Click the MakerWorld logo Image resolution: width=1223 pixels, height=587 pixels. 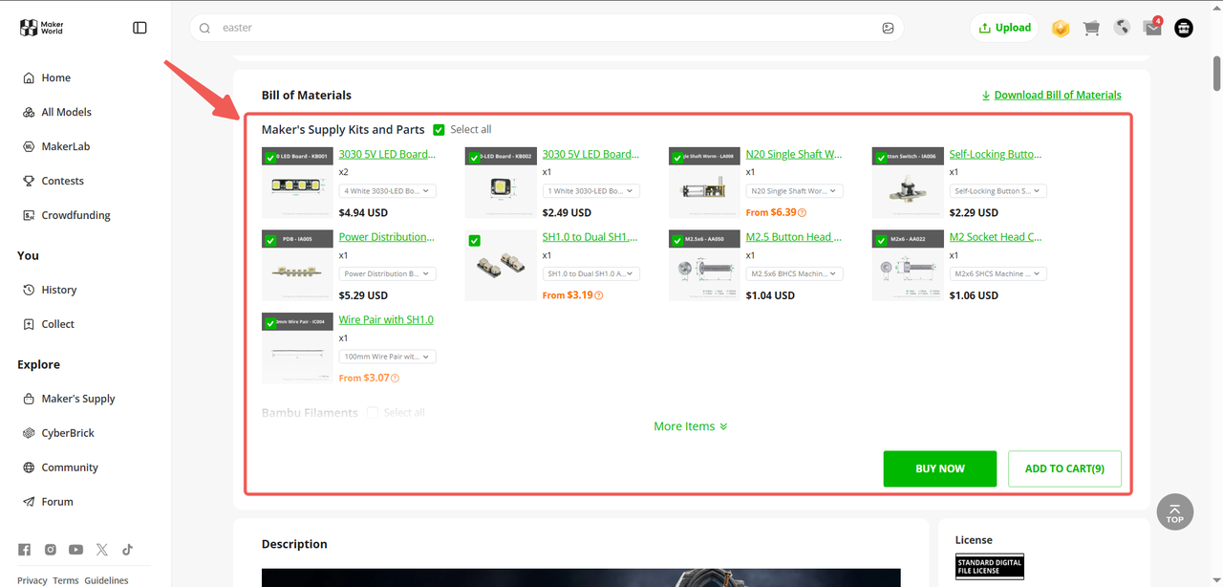[x=42, y=28]
